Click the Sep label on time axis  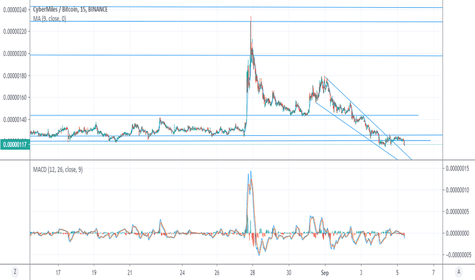coord(325,273)
